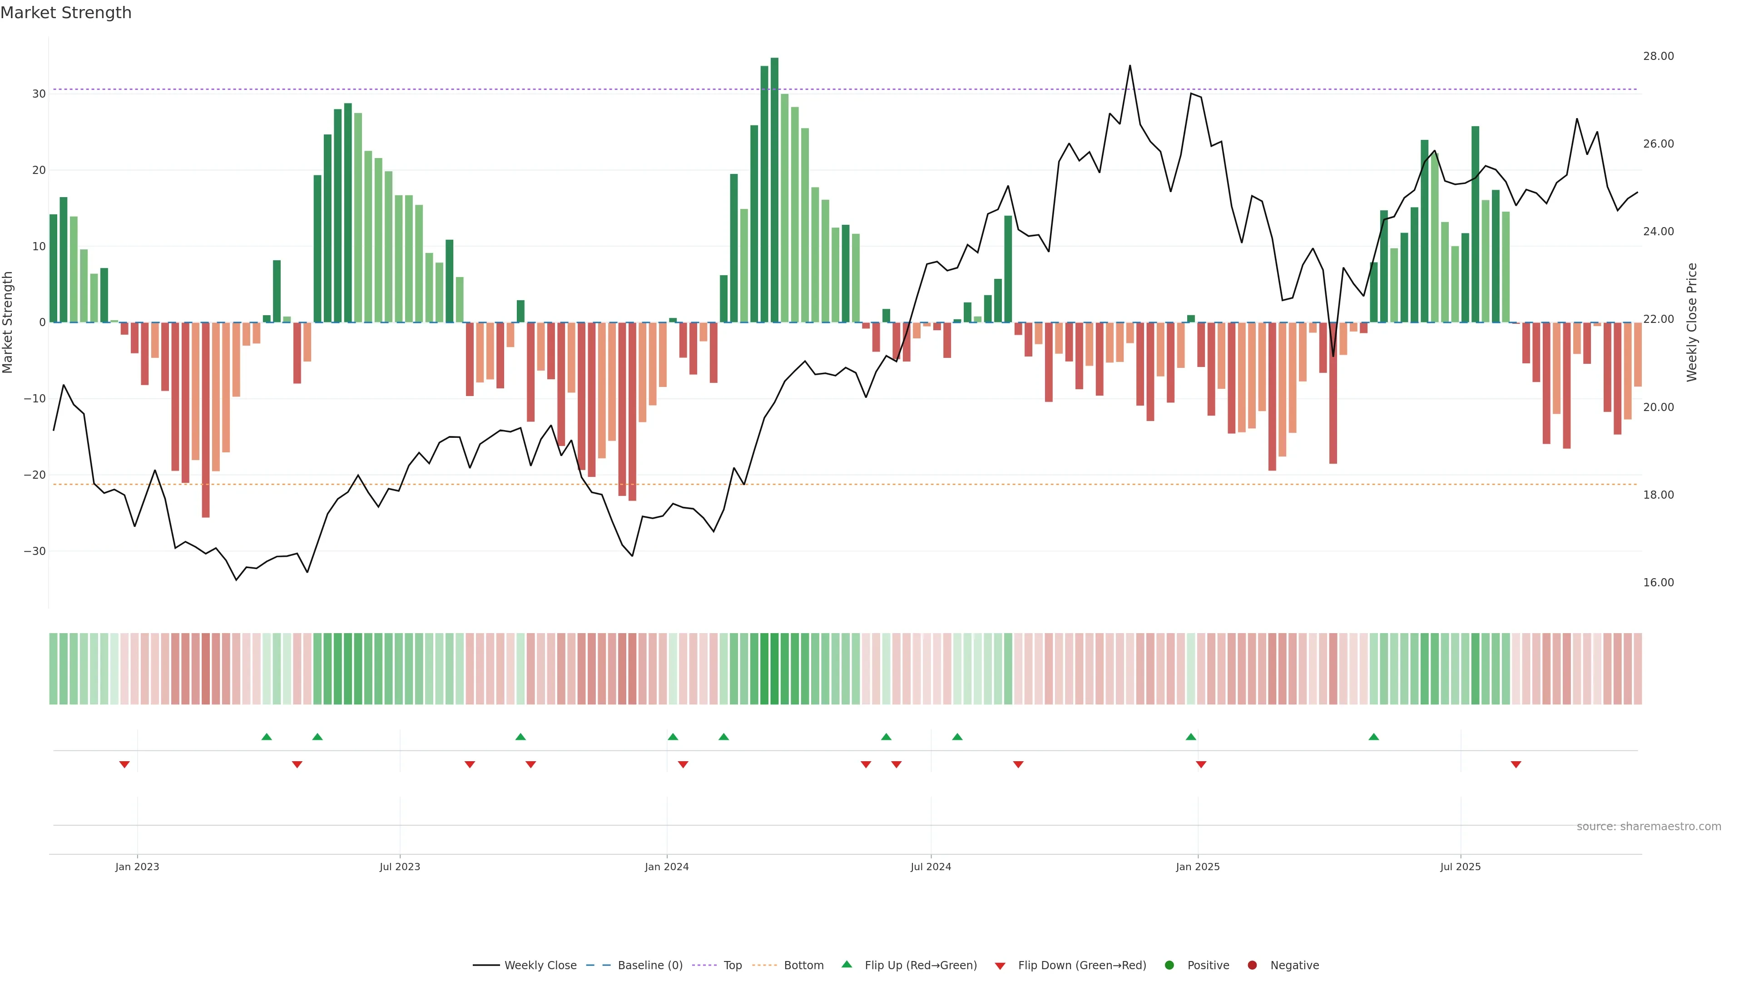The image size is (1744, 981).
Task: Click the Flip Down red triangle legend icon
Action: click(x=1000, y=966)
